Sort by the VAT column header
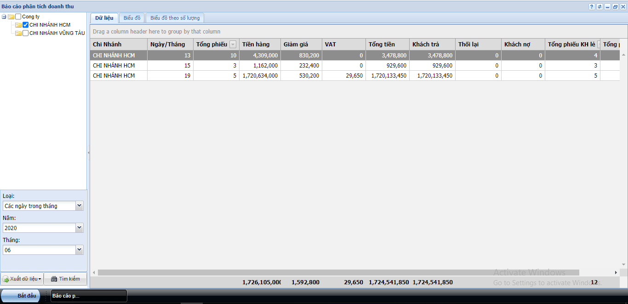Viewport: 628px width, 304px height. click(x=344, y=45)
